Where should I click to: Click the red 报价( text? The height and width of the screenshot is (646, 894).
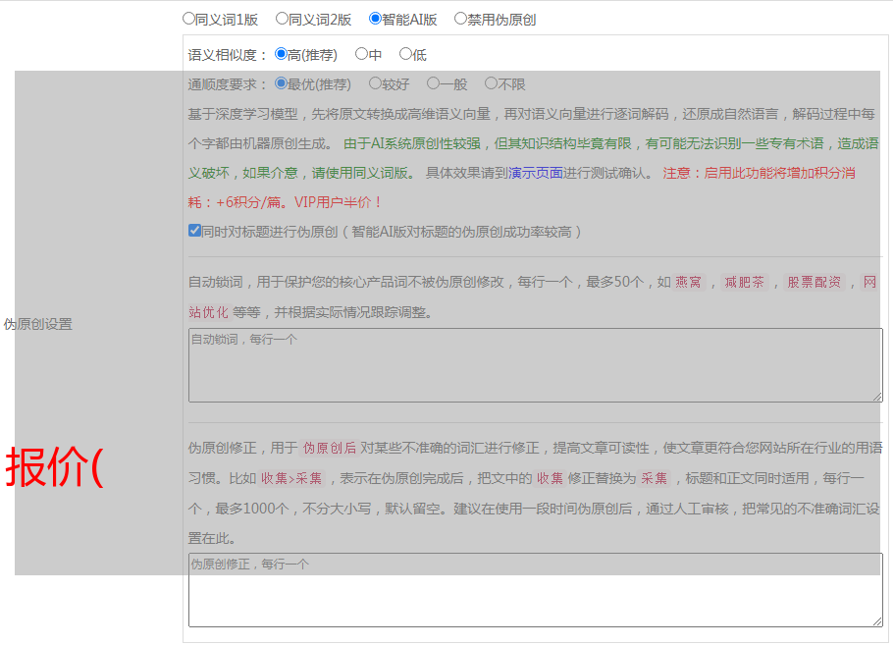pyautogui.click(x=55, y=468)
